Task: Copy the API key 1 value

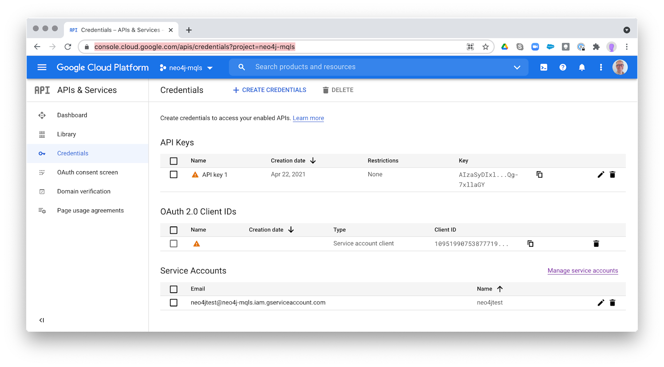Action: (x=539, y=175)
